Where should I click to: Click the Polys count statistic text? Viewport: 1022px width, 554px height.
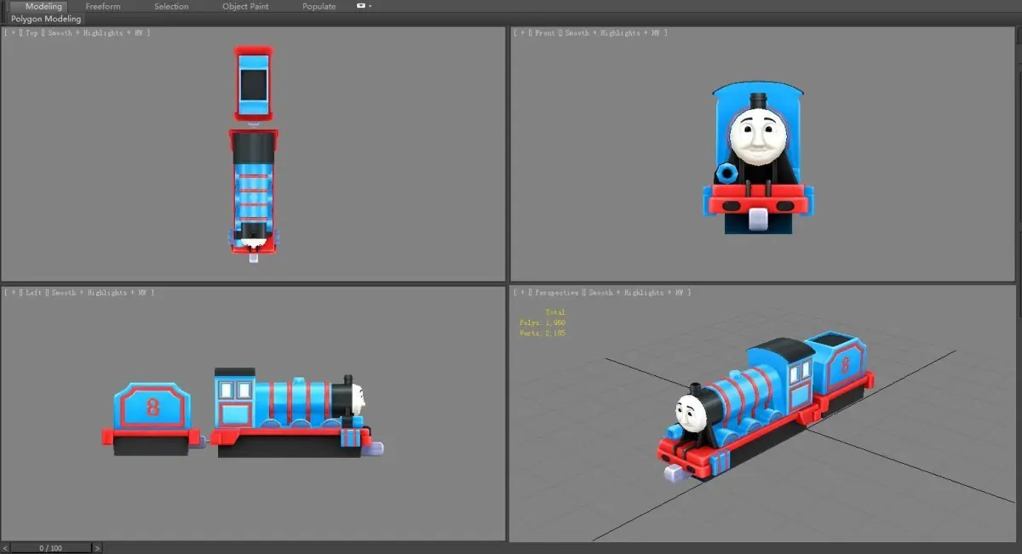pyautogui.click(x=543, y=323)
